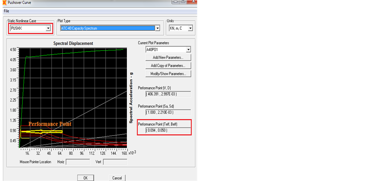The image size is (384, 181).
Task: Open Current Plot Parameters A40PO1 dropdown
Action: tap(187, 49)
